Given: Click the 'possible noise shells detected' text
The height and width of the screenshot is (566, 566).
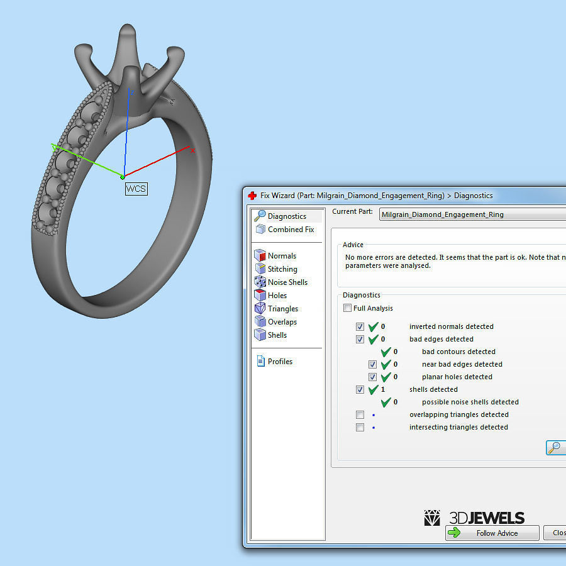Looking at the screenshot, I should pos(470,402).
